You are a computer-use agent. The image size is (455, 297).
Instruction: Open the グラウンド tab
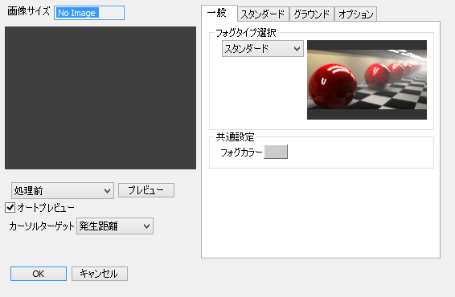pos(312,14)
